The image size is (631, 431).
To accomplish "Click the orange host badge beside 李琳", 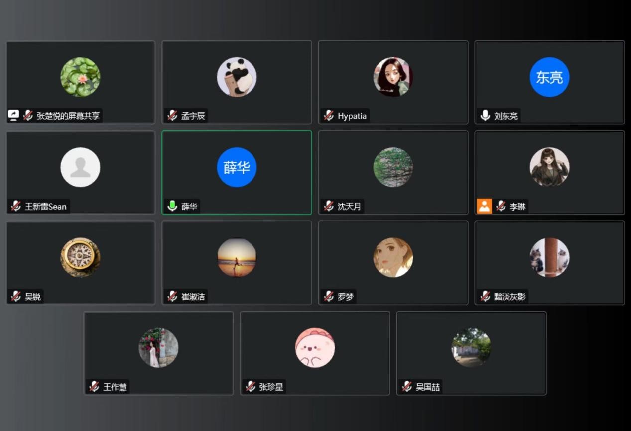I will (x=484, y=206).
